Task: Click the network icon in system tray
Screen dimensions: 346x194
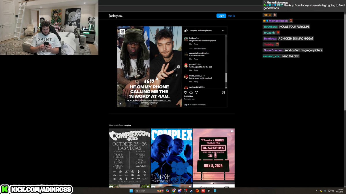Action: pos(329,191)
